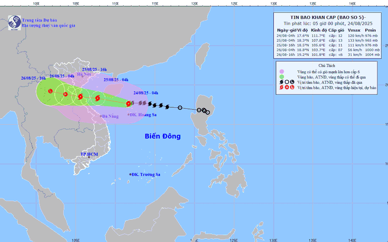Click the '115E' longitude axis label
This screenshot has height=242, width=388.
(155, 4)
